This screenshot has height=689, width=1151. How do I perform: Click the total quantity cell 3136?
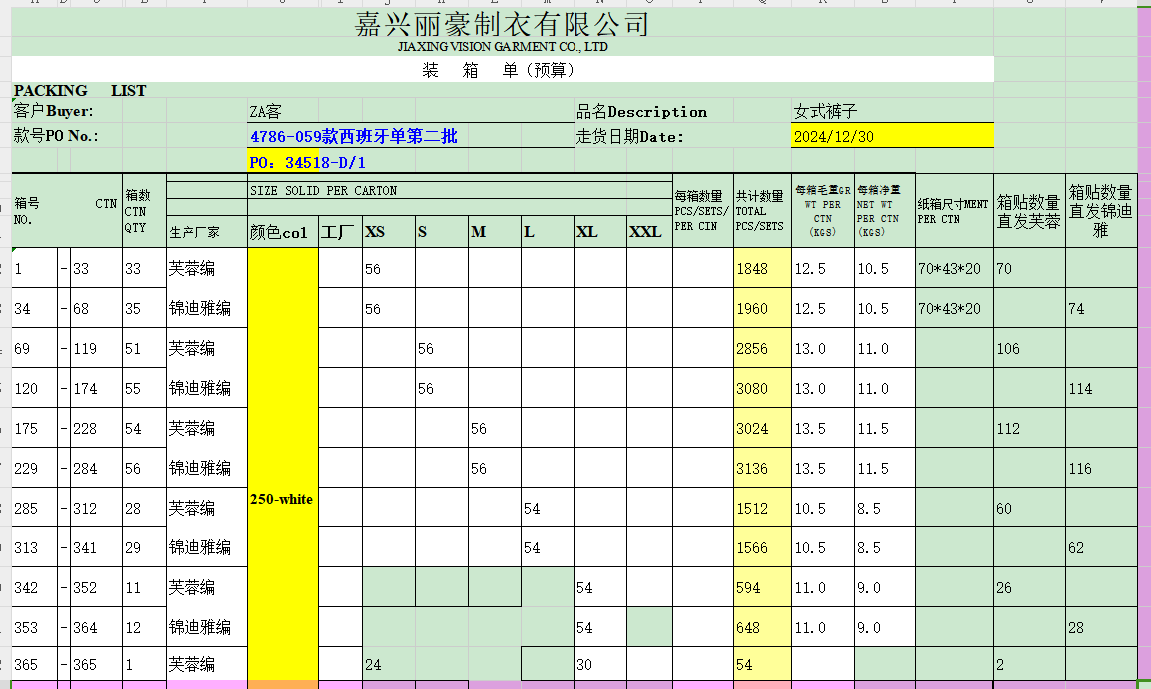click(x=752, y=469)
